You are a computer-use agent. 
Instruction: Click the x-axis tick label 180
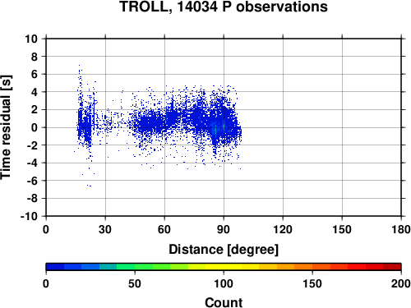400,229
